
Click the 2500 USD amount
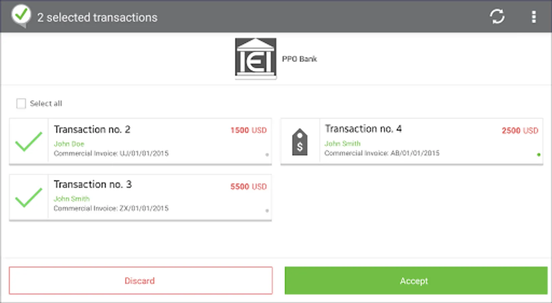pyautogui.click(x=520, y=131)
